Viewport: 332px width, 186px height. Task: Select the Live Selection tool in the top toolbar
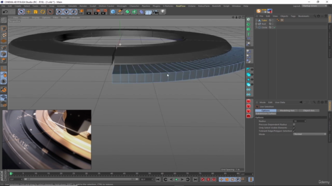21,12
